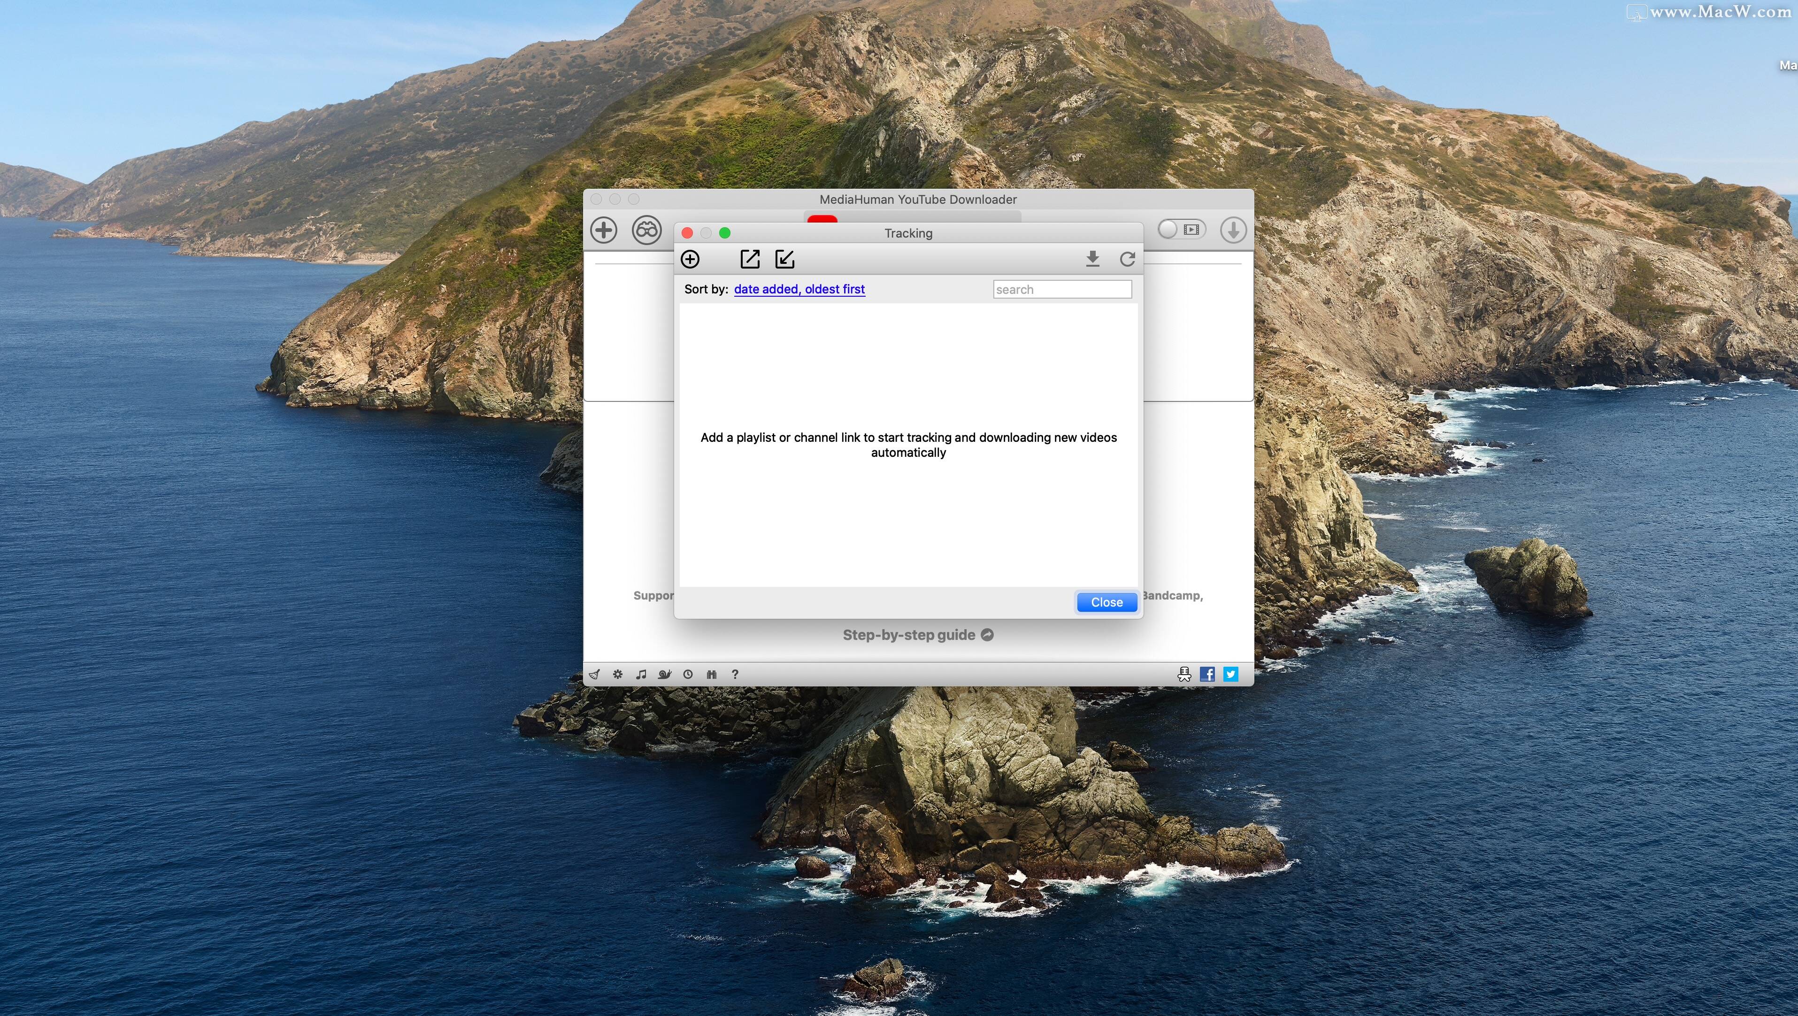This screenshot has width=1798, height=1016.
Task: Visit the MediaHuman Facebook page
Action: [1207, 675]
